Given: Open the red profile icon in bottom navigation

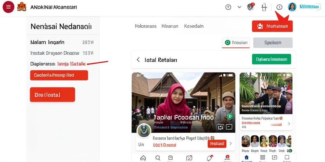Looking at the screenshot, I should pos(227,158).
